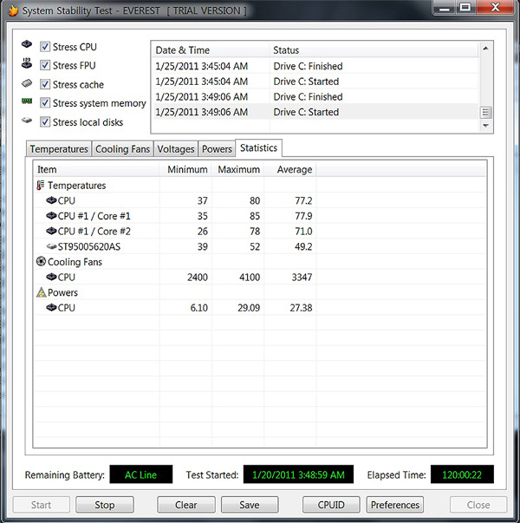Click the chip icon on CPU power row
520x523 pixels.
[51, 308]
